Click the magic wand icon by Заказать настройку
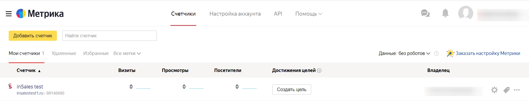529x109 pixels. click(450, 53)
